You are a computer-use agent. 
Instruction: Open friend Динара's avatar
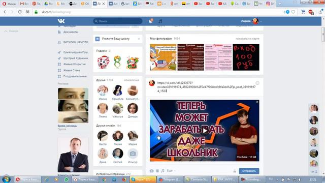[133, 108]
